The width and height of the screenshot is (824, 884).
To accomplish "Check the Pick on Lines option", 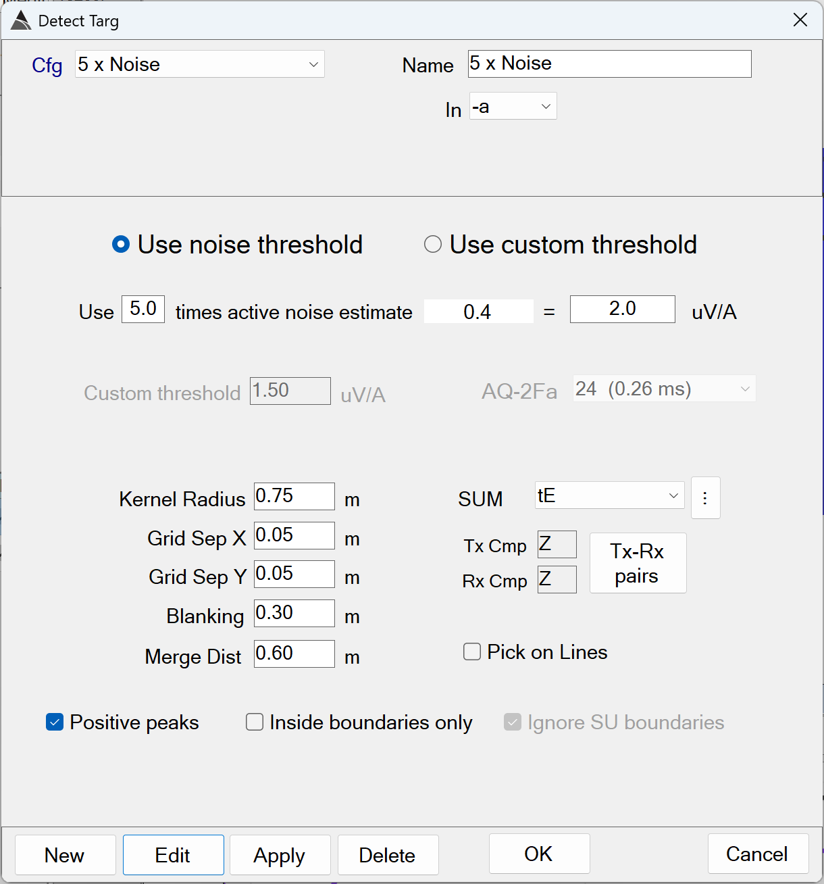I will pos(472,652).
